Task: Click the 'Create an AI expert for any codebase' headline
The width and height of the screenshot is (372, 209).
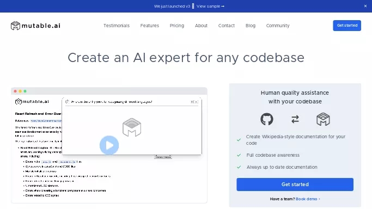Action: [186, 58]
